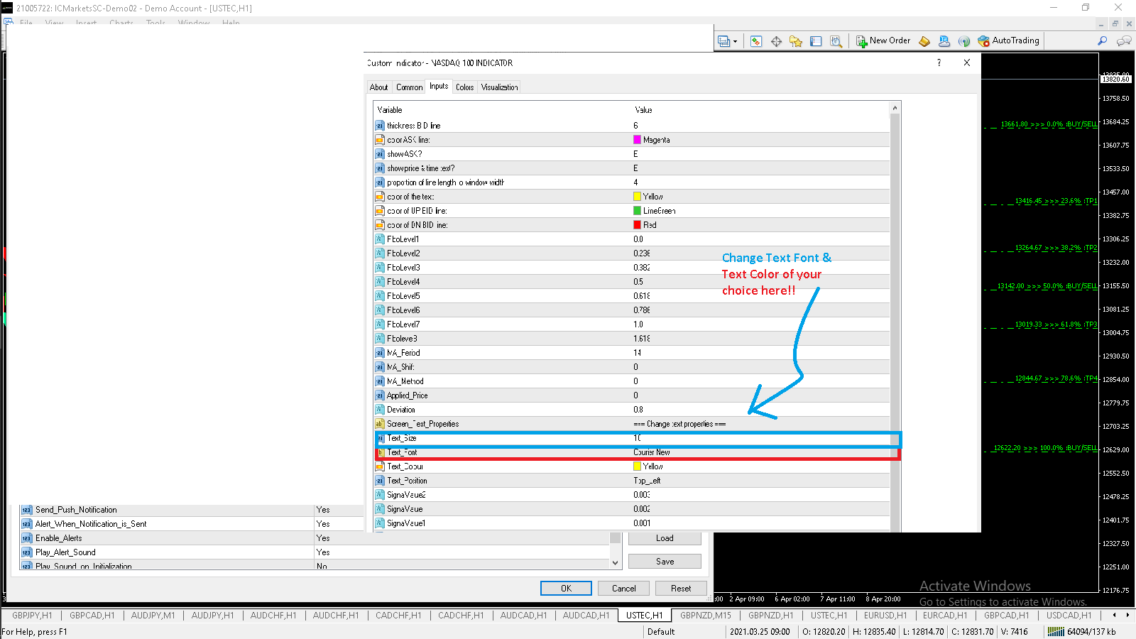Open the virtual hosting cloud icon
The height and width of the screenshot is (639, 1136).
click(x=944, y=41)
